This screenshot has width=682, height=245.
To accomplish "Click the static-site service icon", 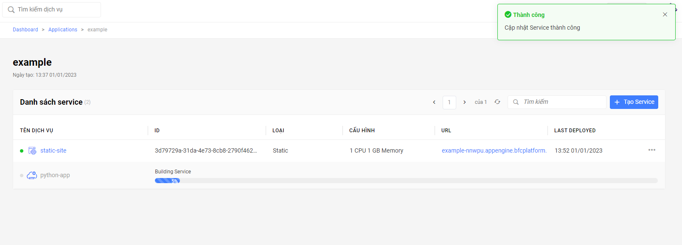I will point(32,150).
